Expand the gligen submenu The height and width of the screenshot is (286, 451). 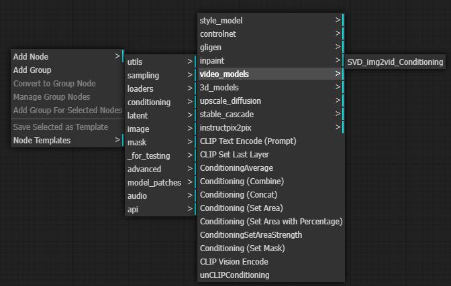pyautogui.click(x=271, y=47)
